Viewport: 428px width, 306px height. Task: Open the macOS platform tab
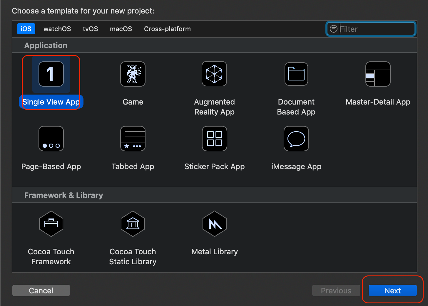(121, 29)
